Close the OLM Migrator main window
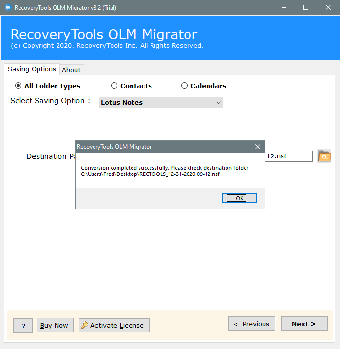Image resolution: width=340 pixels, height=349 pixels. [x=328, y=8]
